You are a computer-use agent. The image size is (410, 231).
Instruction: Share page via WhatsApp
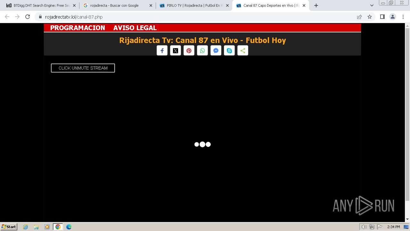click(x=202, y=51)
